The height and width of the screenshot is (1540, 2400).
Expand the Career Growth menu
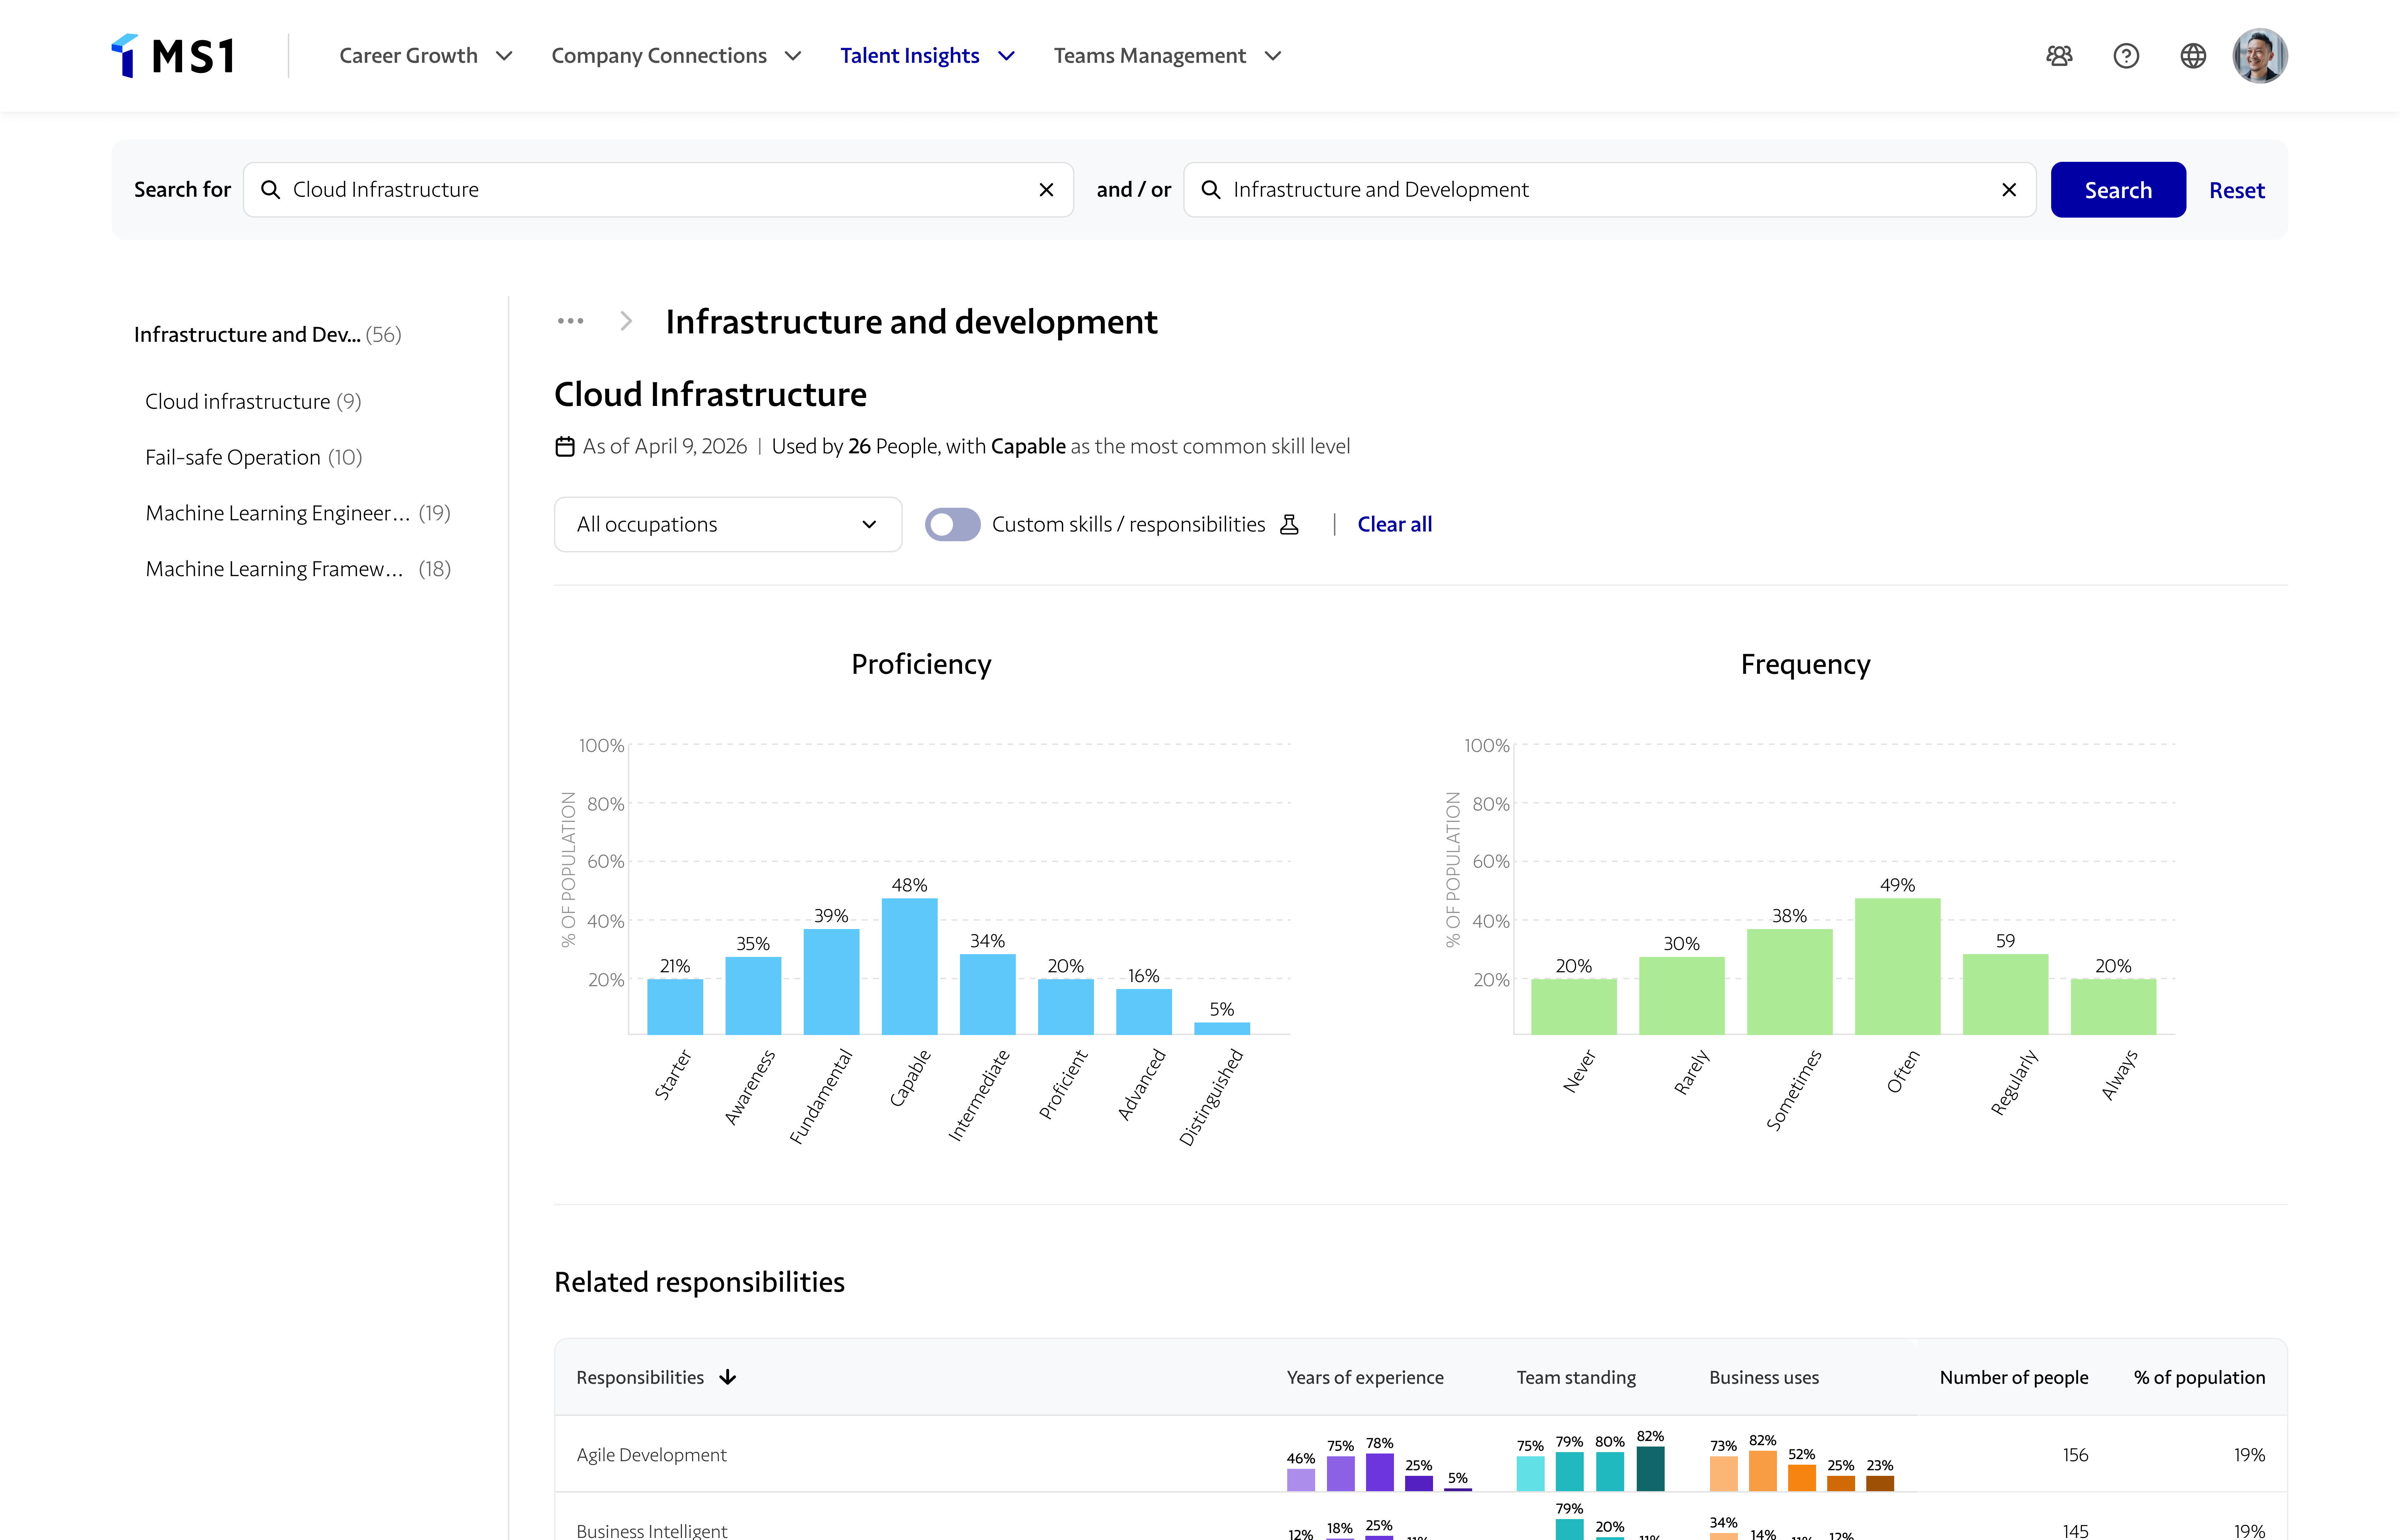click(x=426, y=56)
